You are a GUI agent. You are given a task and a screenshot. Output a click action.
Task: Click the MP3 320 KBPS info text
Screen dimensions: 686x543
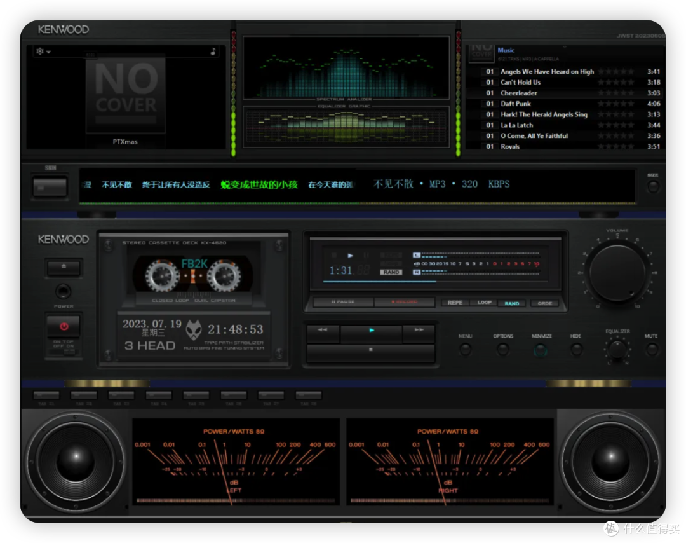[x=469, y=184]
